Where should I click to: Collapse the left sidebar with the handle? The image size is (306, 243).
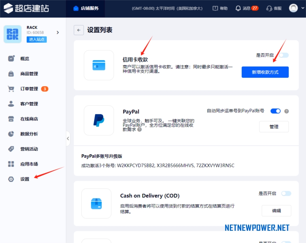point(68,138)
